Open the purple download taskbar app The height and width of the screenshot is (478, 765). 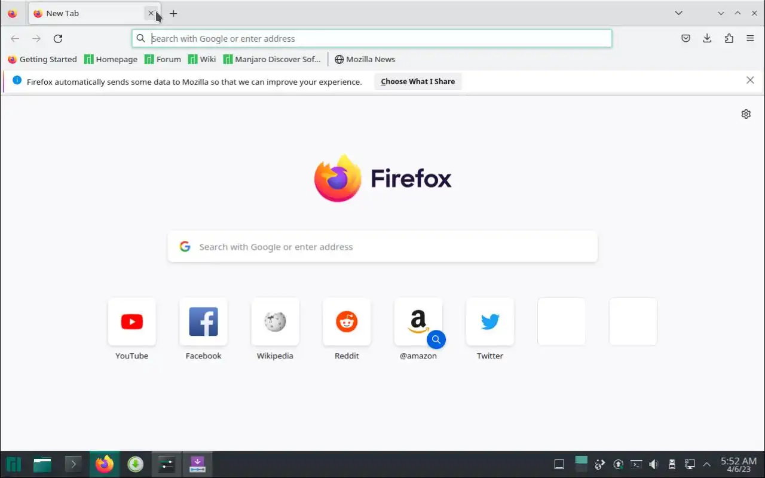198,464
